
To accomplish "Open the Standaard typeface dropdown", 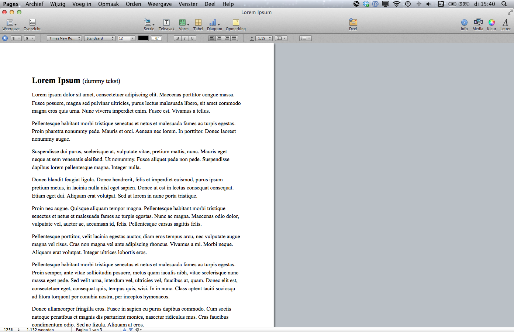I will pos(100,38).
